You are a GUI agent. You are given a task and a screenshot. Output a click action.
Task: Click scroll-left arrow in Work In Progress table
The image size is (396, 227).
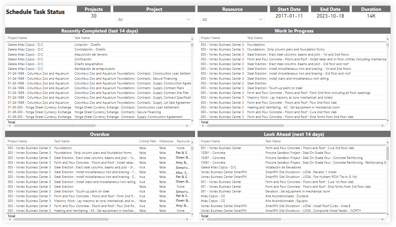(x=203, y=125)
